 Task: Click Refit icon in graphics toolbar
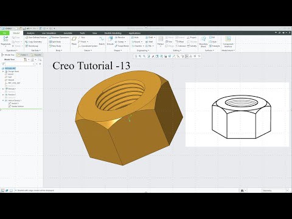click(136, 56)
